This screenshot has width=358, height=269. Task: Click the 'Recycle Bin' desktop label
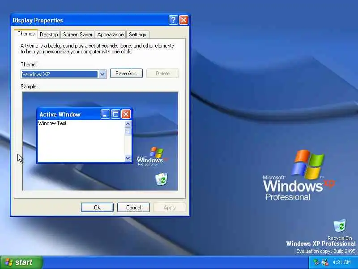coord(340,238)
